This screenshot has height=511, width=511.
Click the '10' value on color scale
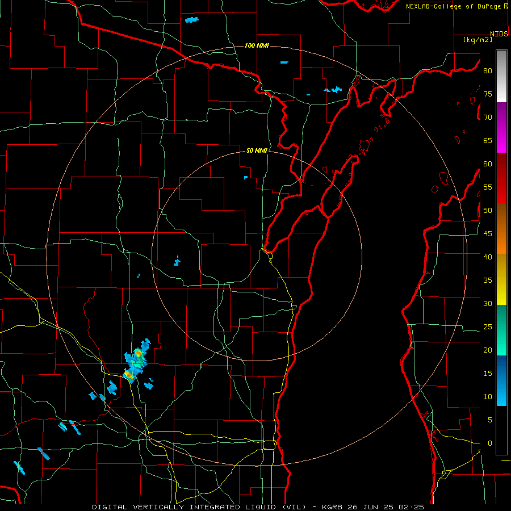click(488, 397)
